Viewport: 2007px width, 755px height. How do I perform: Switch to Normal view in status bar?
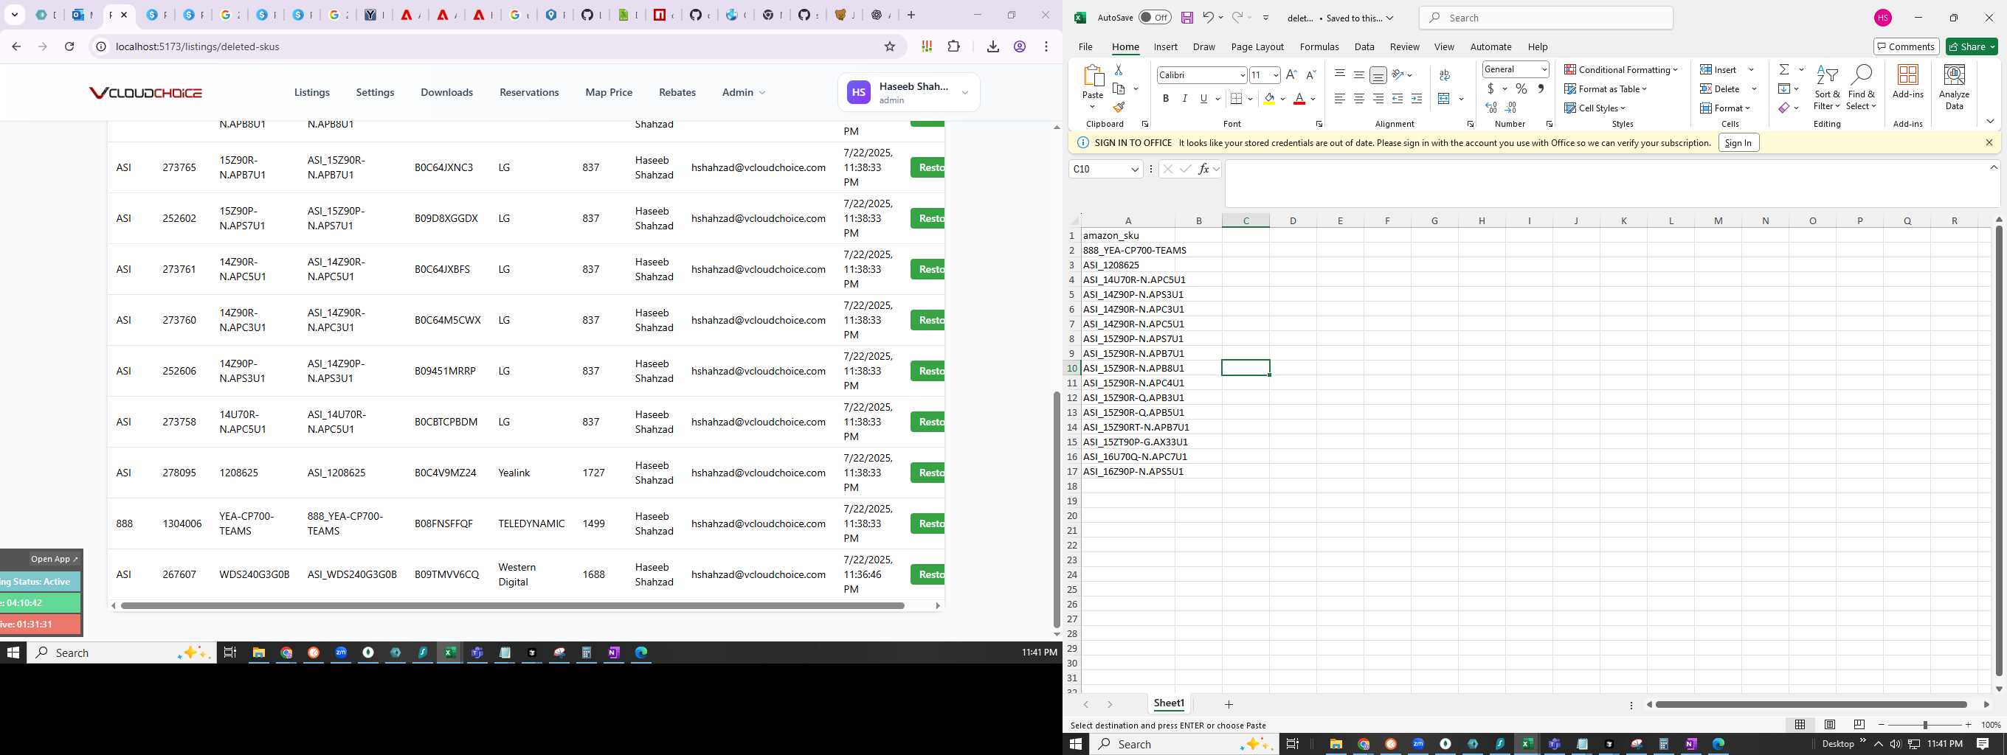coord(1800,725)
